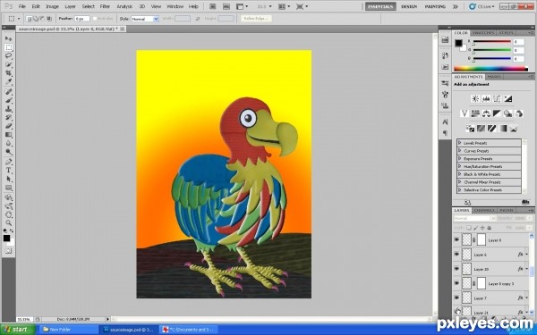Click the Feather input field
Screen dimensions: 537x335
click(x=81, y=19)
